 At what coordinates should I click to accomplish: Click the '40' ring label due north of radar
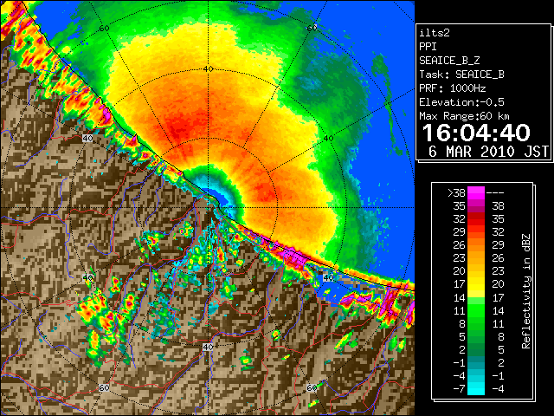pyautogui.click(x=208, y=69)
